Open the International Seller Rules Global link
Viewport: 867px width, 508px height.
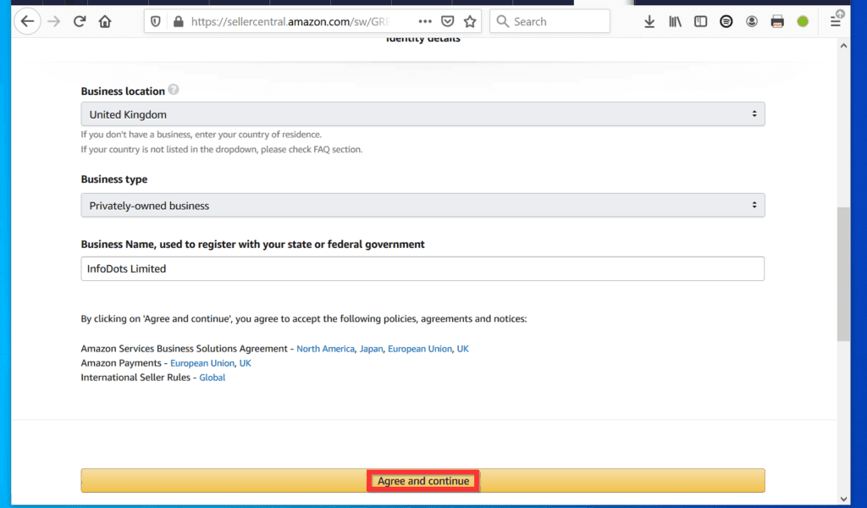pyautogui.click(x=213, y=378)
